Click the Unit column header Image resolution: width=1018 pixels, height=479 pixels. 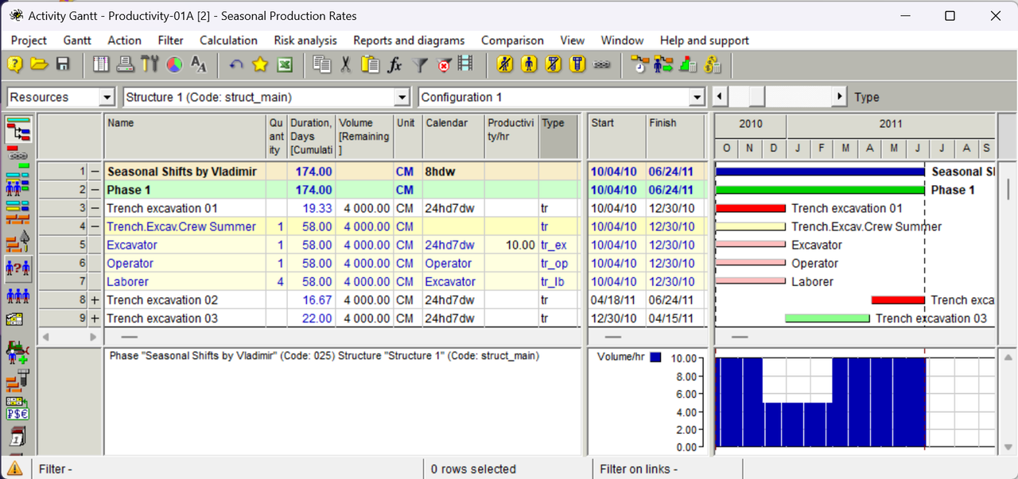[407, 137]
